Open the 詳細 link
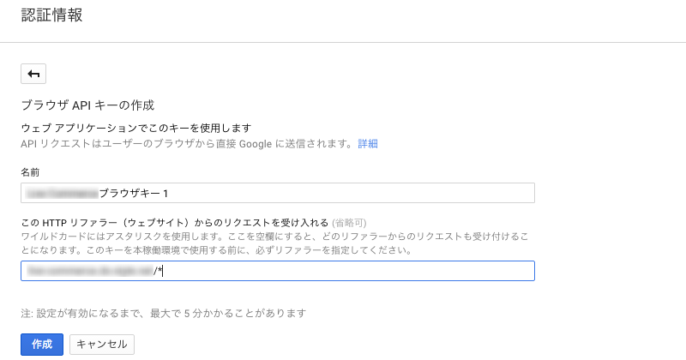 [368, 143]
